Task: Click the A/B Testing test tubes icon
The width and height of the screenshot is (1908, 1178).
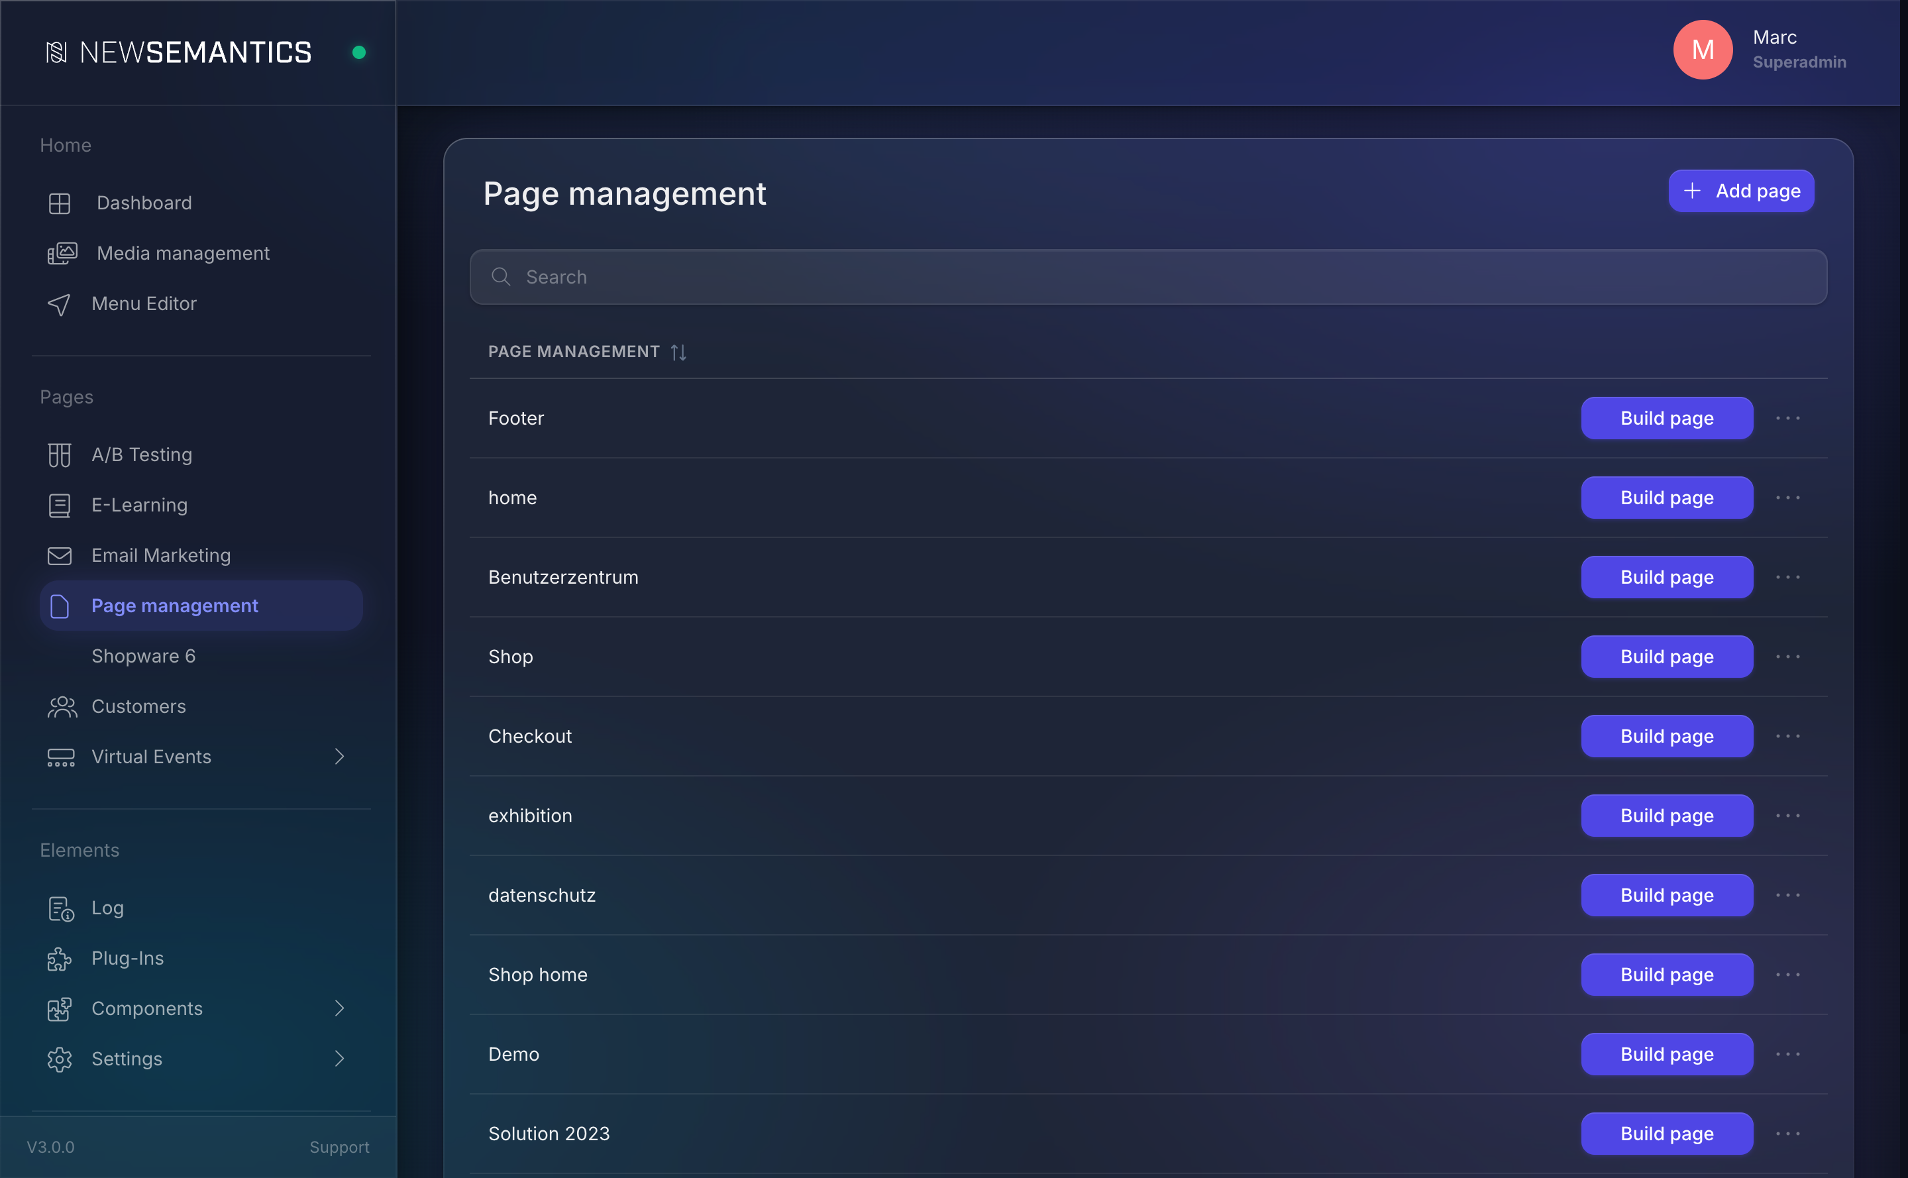Action: tap(59, 455)
